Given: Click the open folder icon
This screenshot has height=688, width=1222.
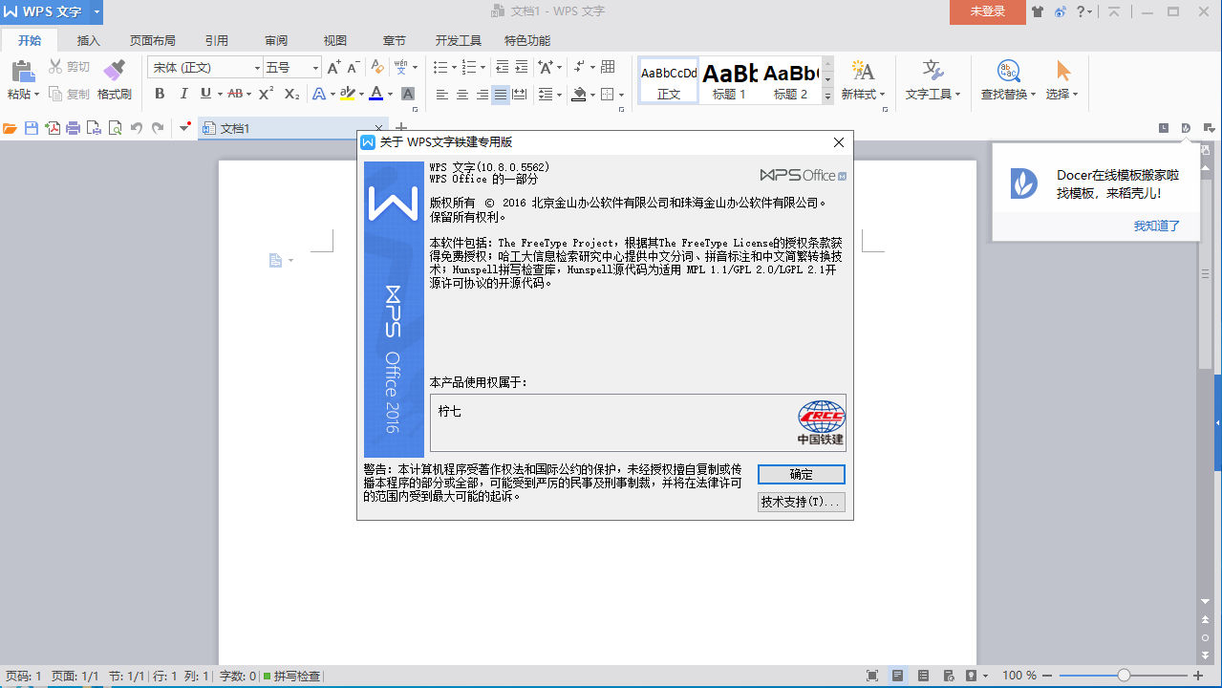Looking at the screenshot, I should point(11,128).
